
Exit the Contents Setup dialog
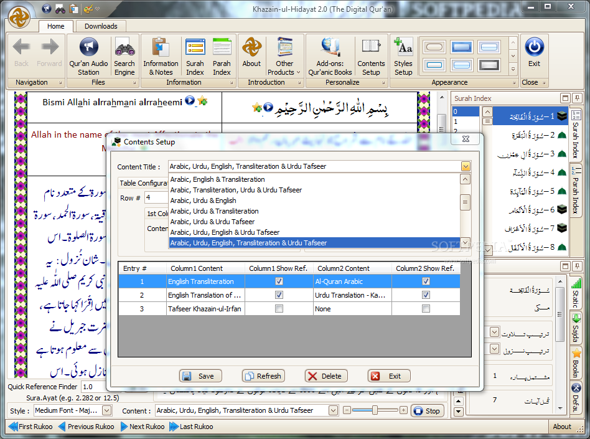389,375
